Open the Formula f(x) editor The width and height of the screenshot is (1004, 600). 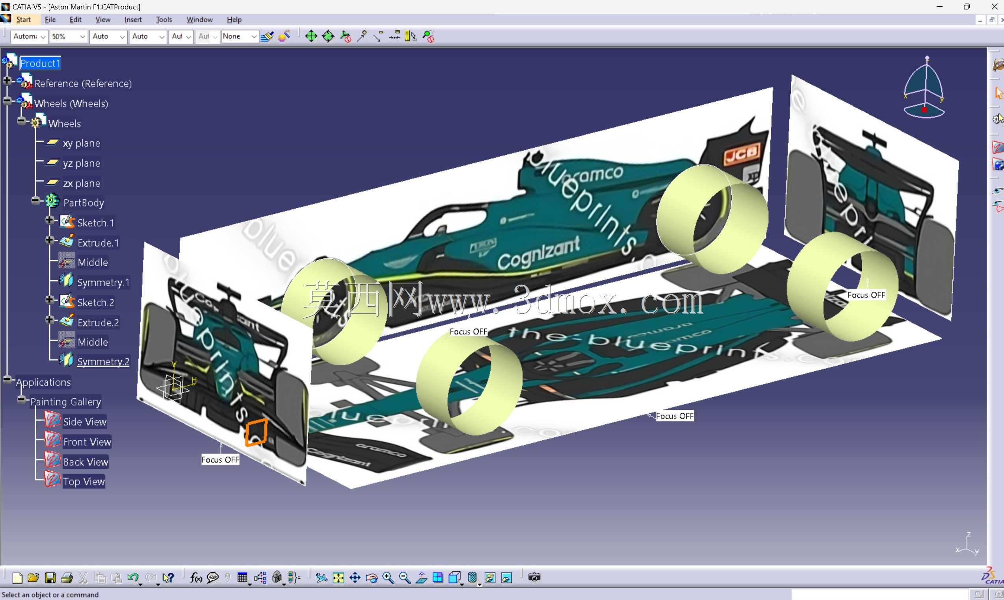pyautogui.click(x=196, y=578)
